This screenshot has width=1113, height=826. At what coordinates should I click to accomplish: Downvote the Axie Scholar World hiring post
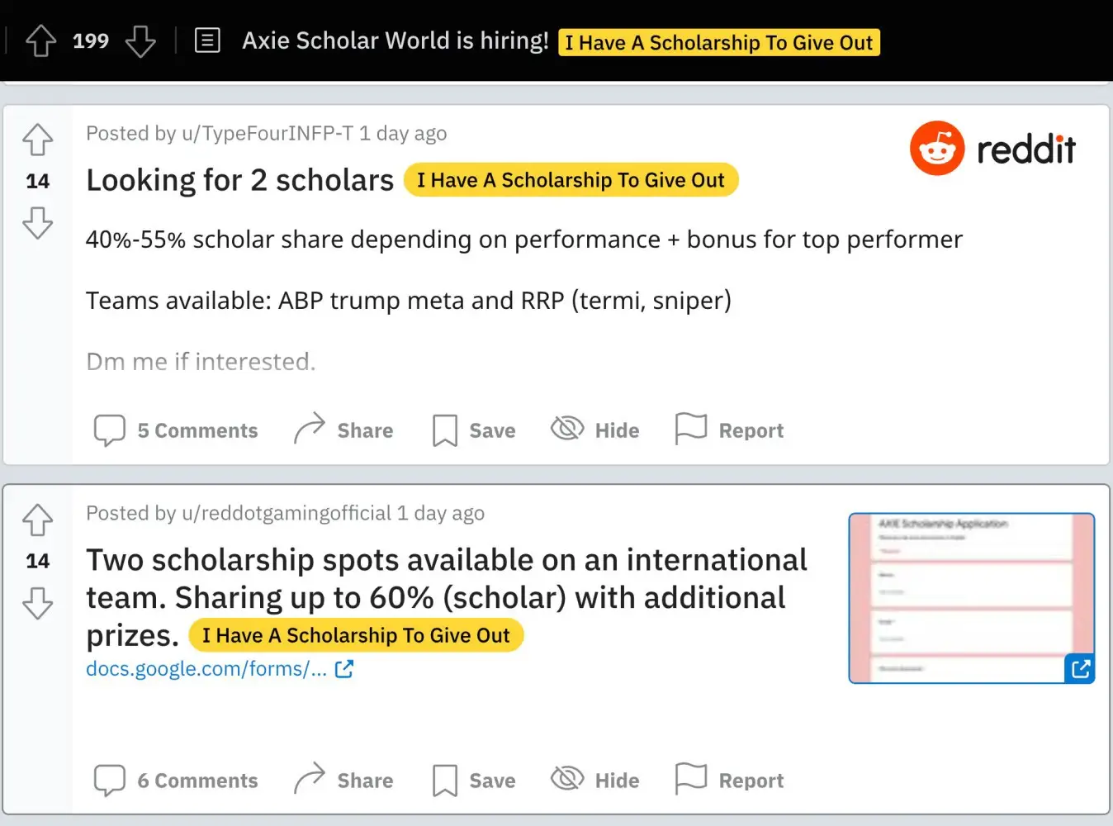(140, 40)
